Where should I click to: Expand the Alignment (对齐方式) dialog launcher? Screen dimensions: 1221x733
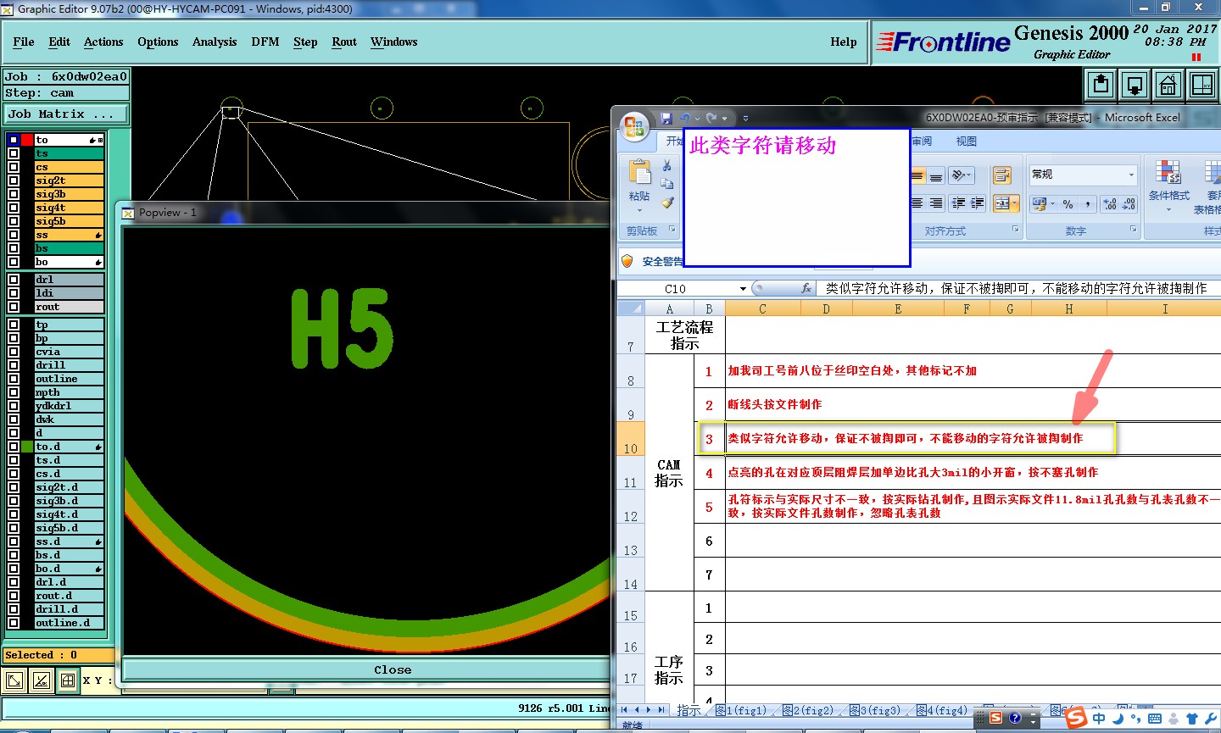pyautogui.click(x=1016, y=230)
